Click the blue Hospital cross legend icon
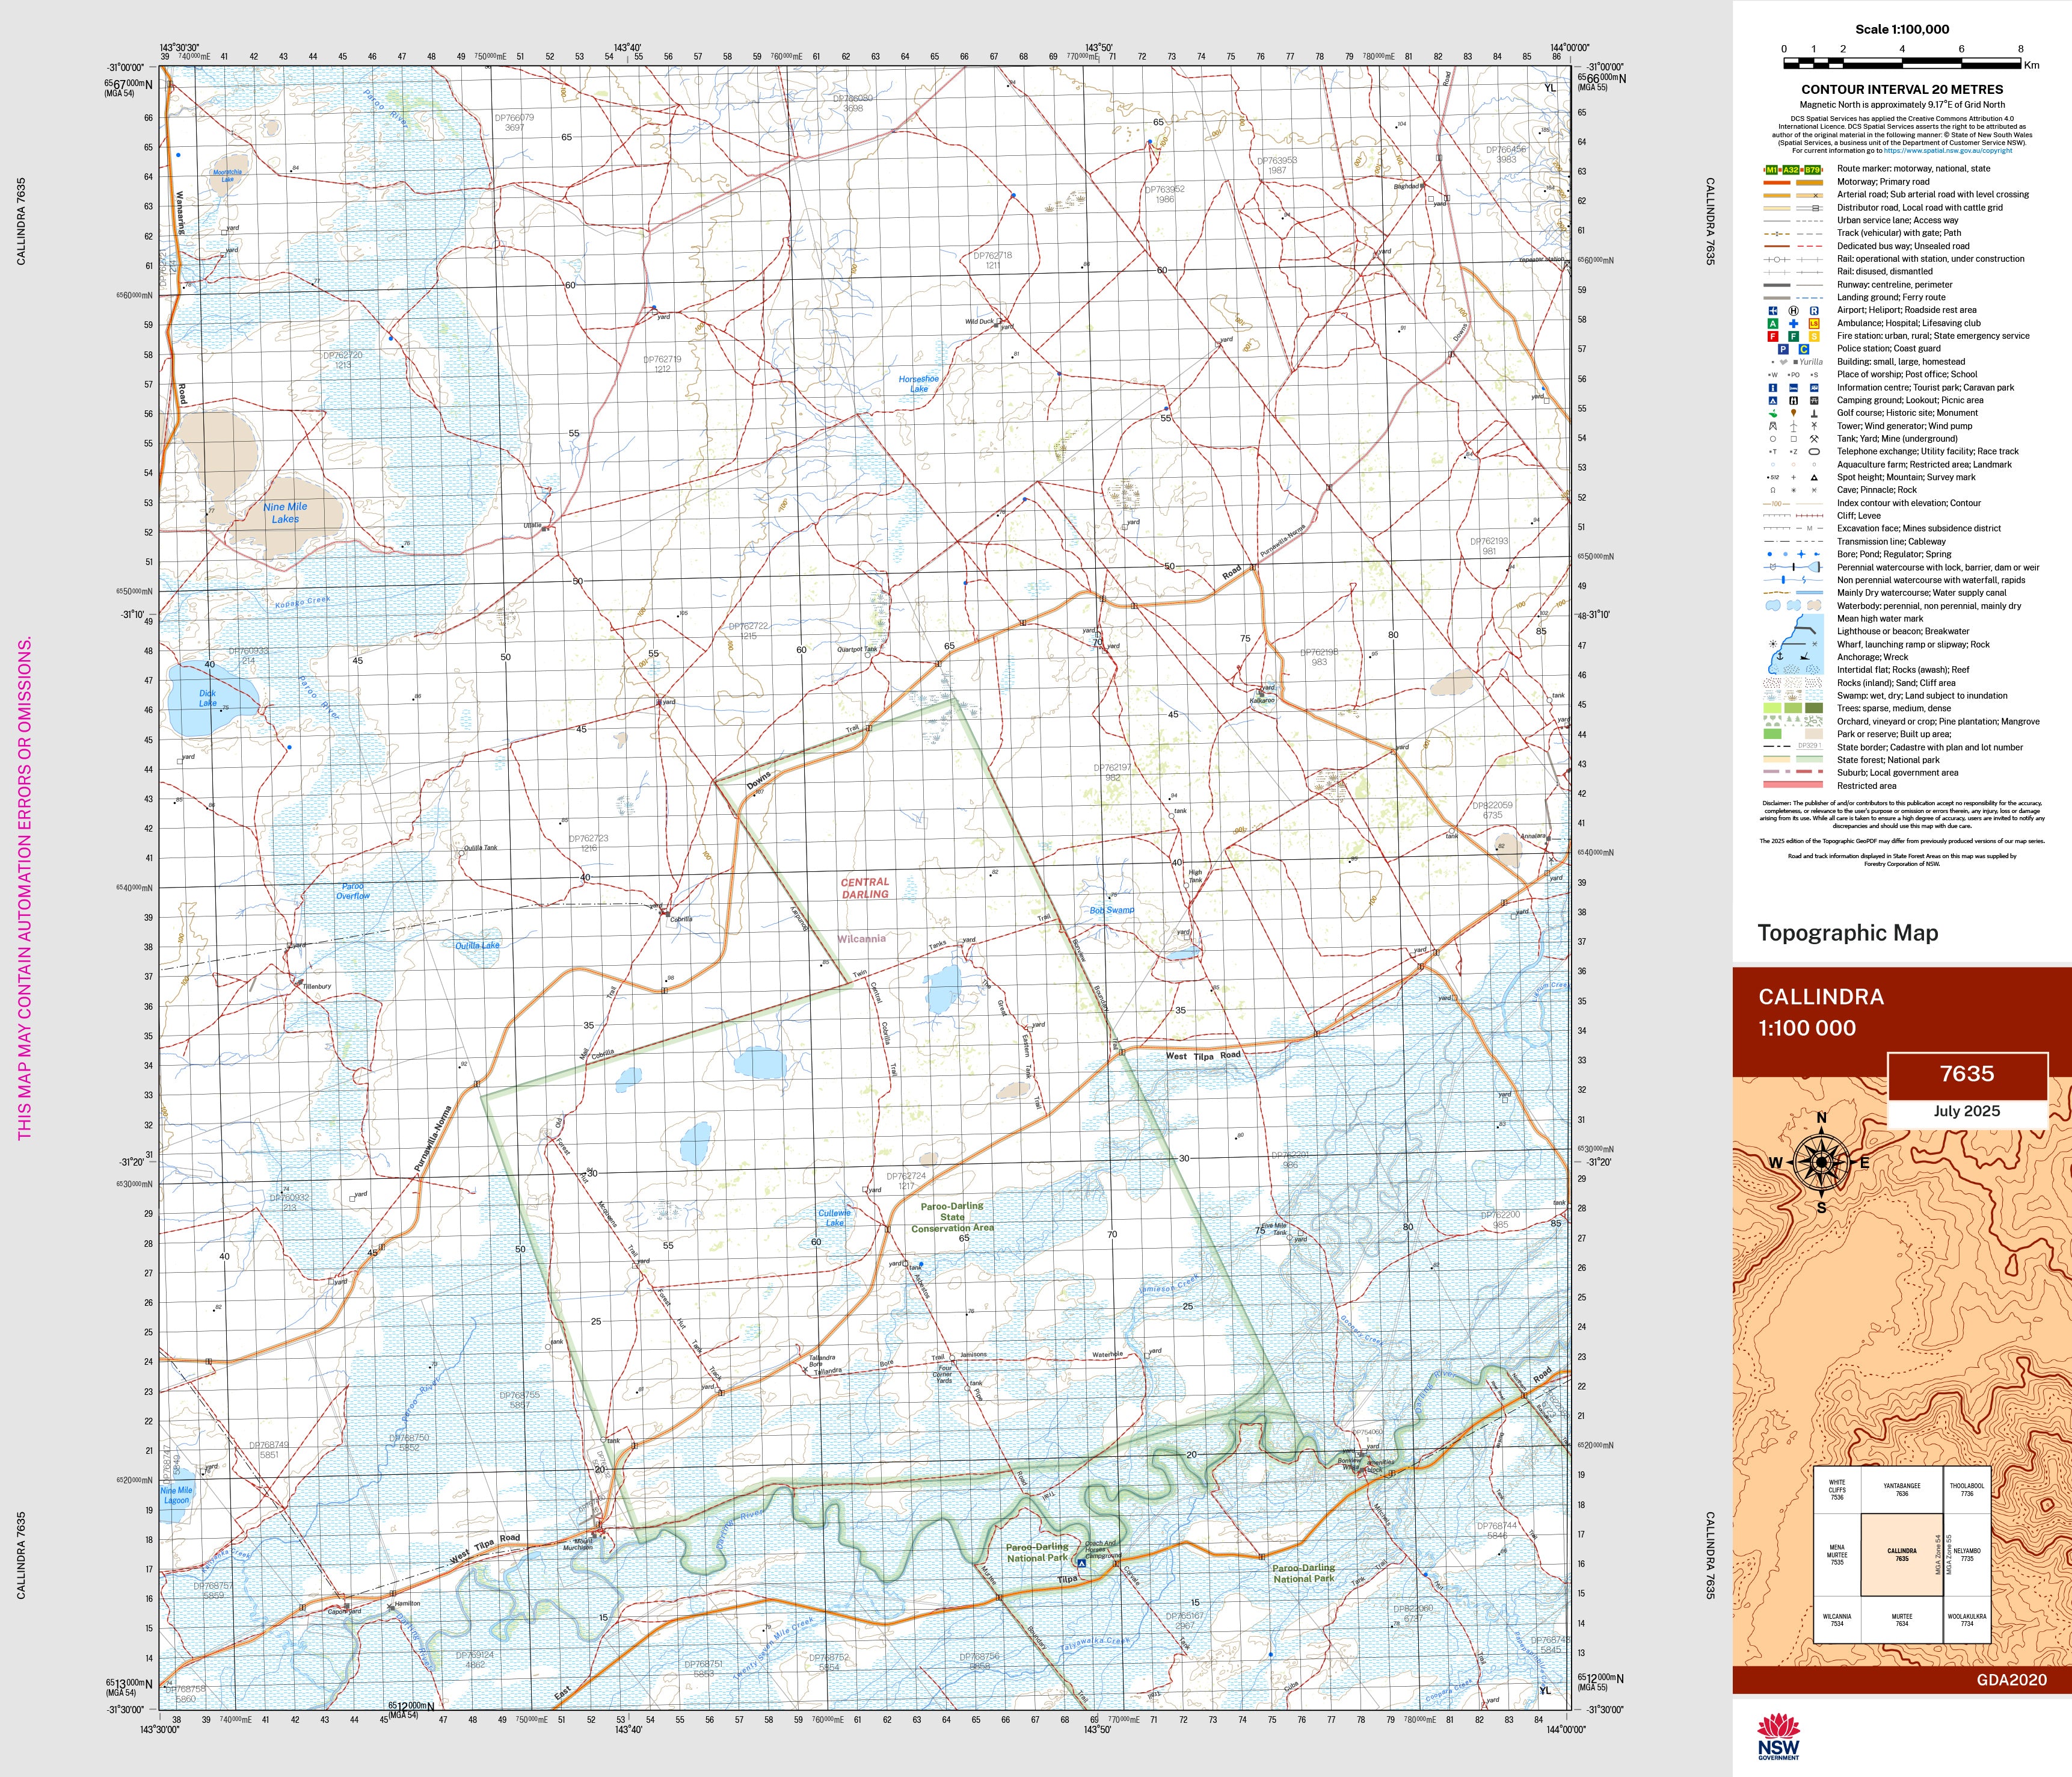This screenshot has width=2072, height=1777. (1793, 324)
